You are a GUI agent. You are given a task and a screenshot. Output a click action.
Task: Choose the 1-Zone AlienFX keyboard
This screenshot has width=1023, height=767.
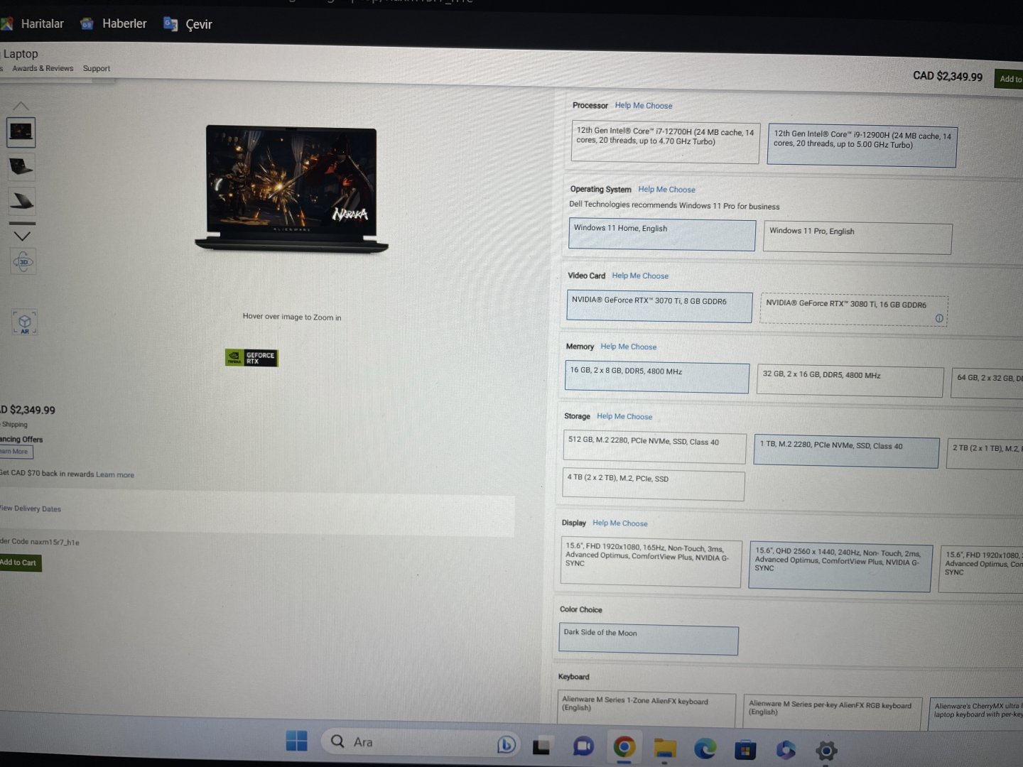tap(646, 708)
